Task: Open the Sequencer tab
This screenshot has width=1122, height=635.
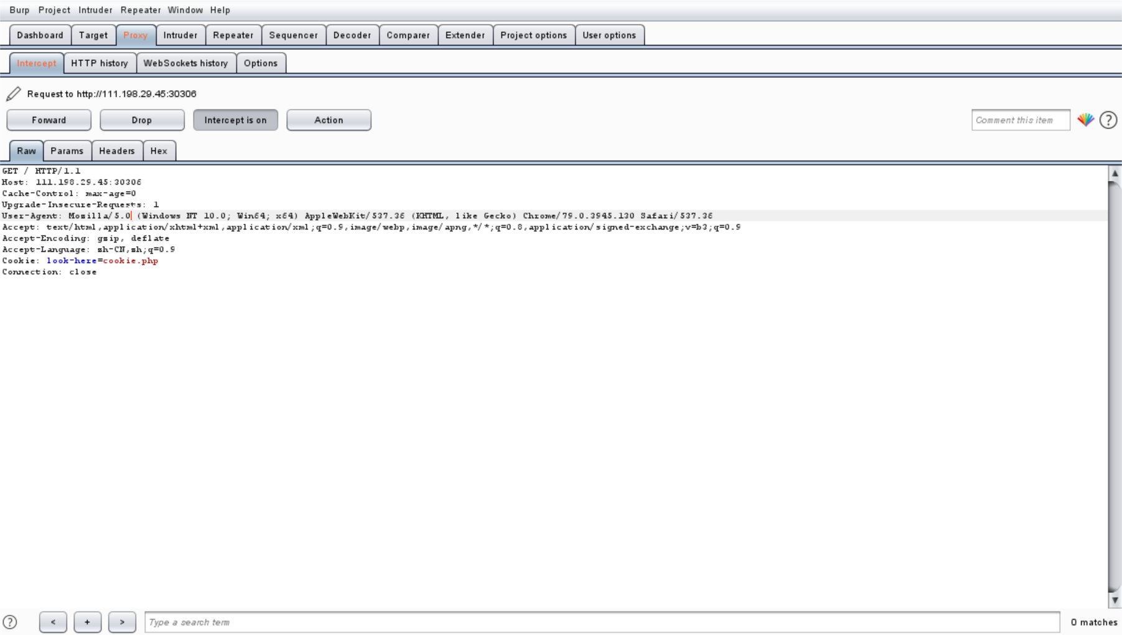Action: tap(294, 35)
